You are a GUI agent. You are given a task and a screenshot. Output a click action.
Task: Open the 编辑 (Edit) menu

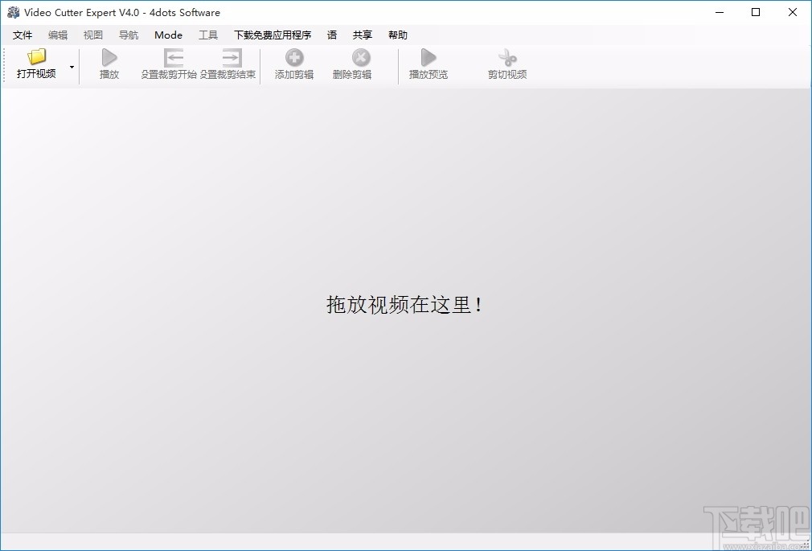(56, 35)
